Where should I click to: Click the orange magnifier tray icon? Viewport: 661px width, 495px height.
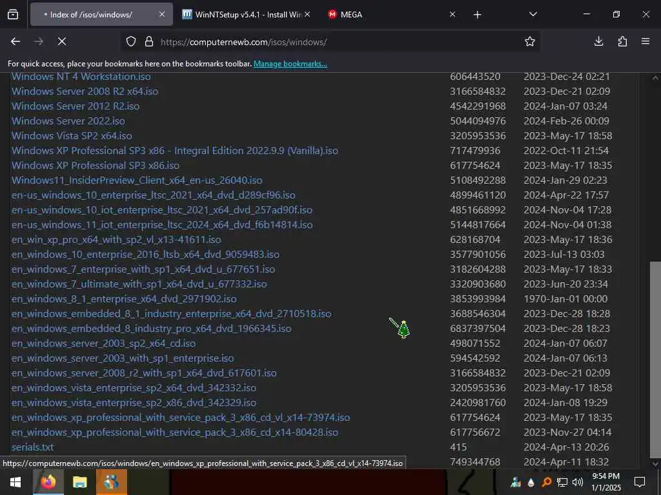tap(546, 482)
